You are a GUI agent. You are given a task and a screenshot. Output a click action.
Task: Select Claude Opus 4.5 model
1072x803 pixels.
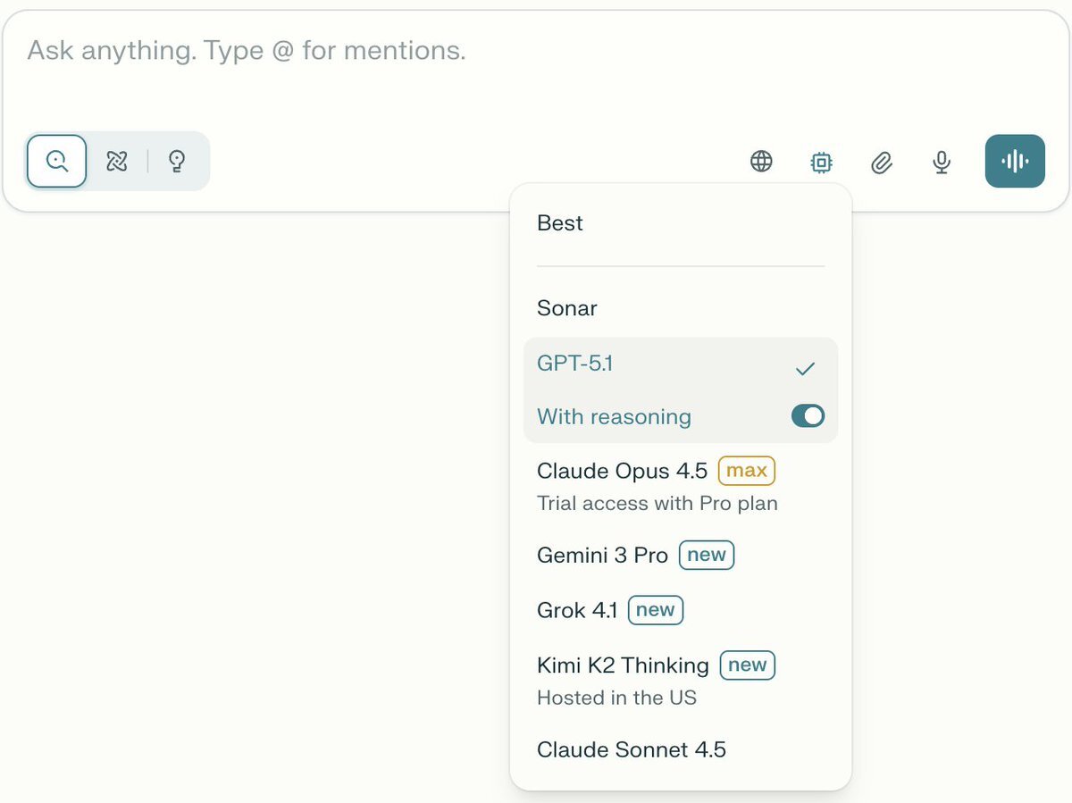coord(622,471)
